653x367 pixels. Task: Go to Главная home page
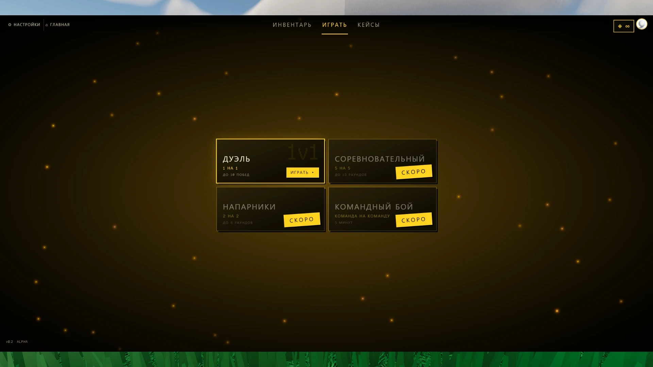[x=57, y=25]
